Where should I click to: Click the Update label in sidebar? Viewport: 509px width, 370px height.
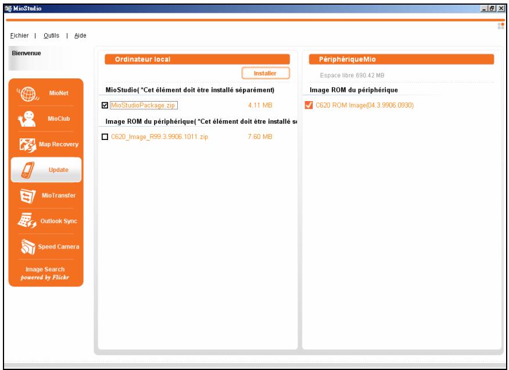coord(59,170)
